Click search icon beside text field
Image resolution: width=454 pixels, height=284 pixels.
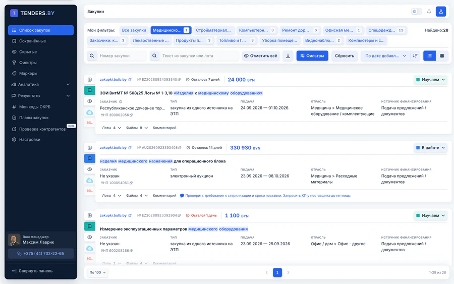pyautogui.click(x=154, y=56)
